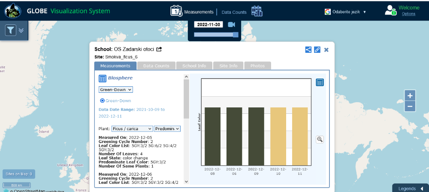Select the Green-Down radio button

(x=102, y=101)
